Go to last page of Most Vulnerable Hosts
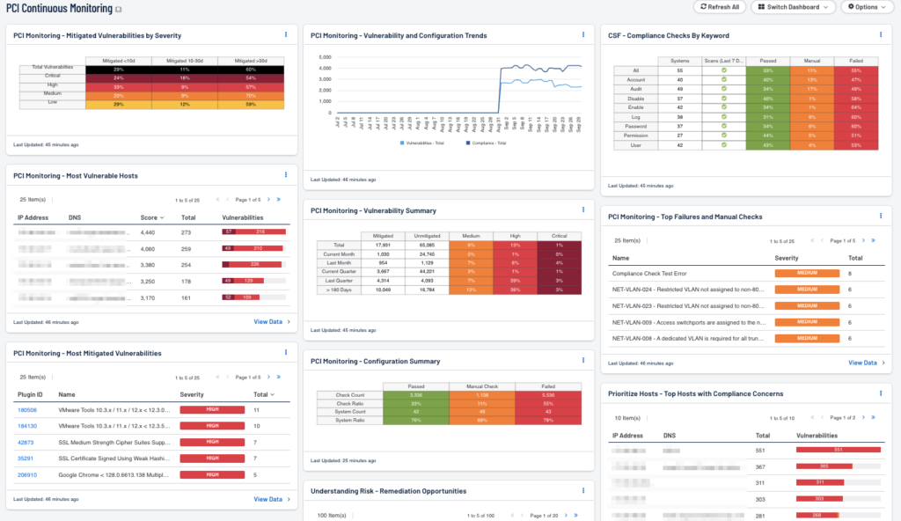This screenshot has width=901, height=521. pos(279,200)
